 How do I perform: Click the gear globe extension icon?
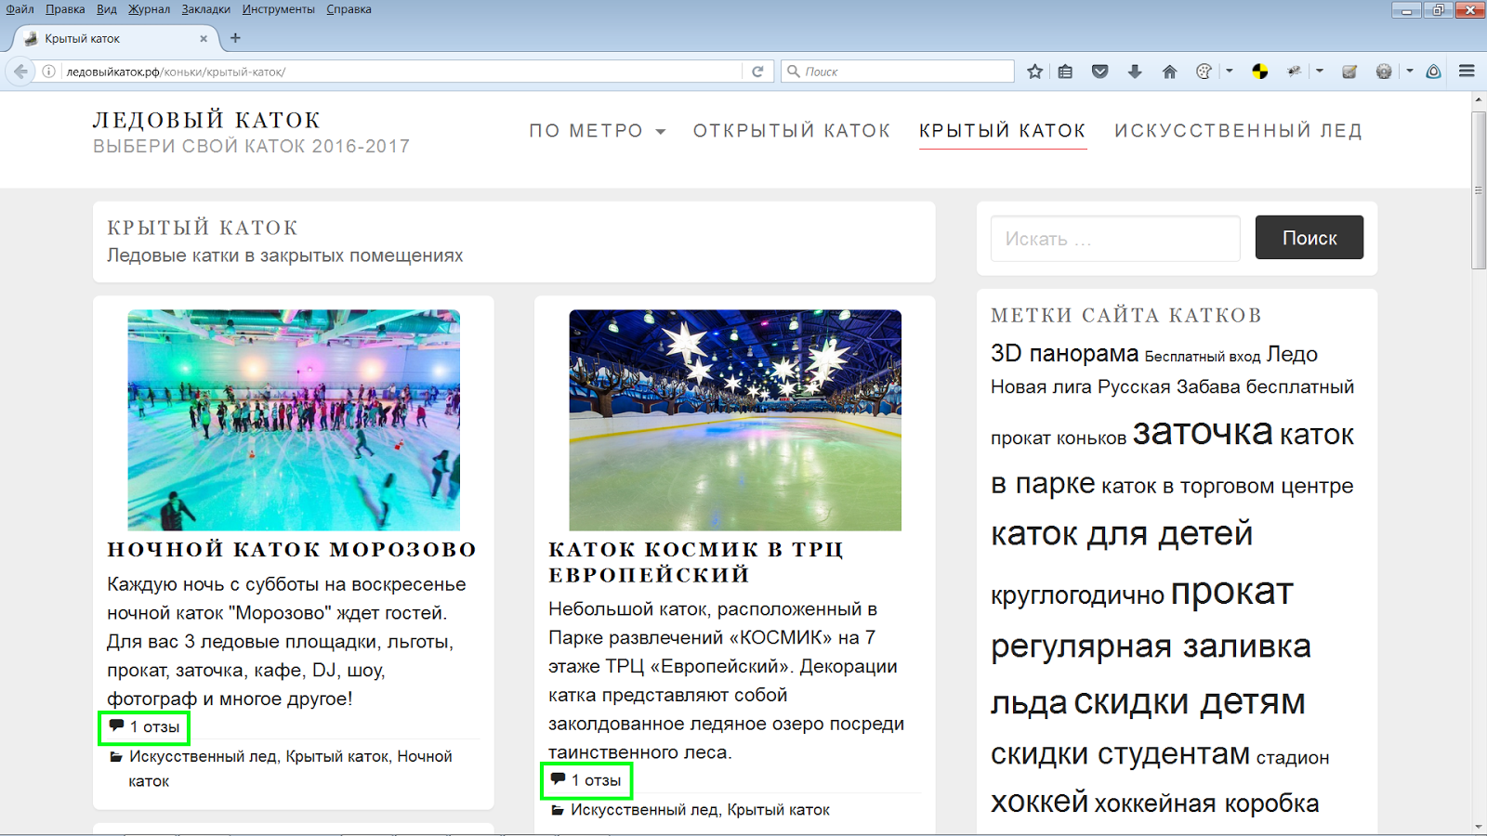point(1384,72)
